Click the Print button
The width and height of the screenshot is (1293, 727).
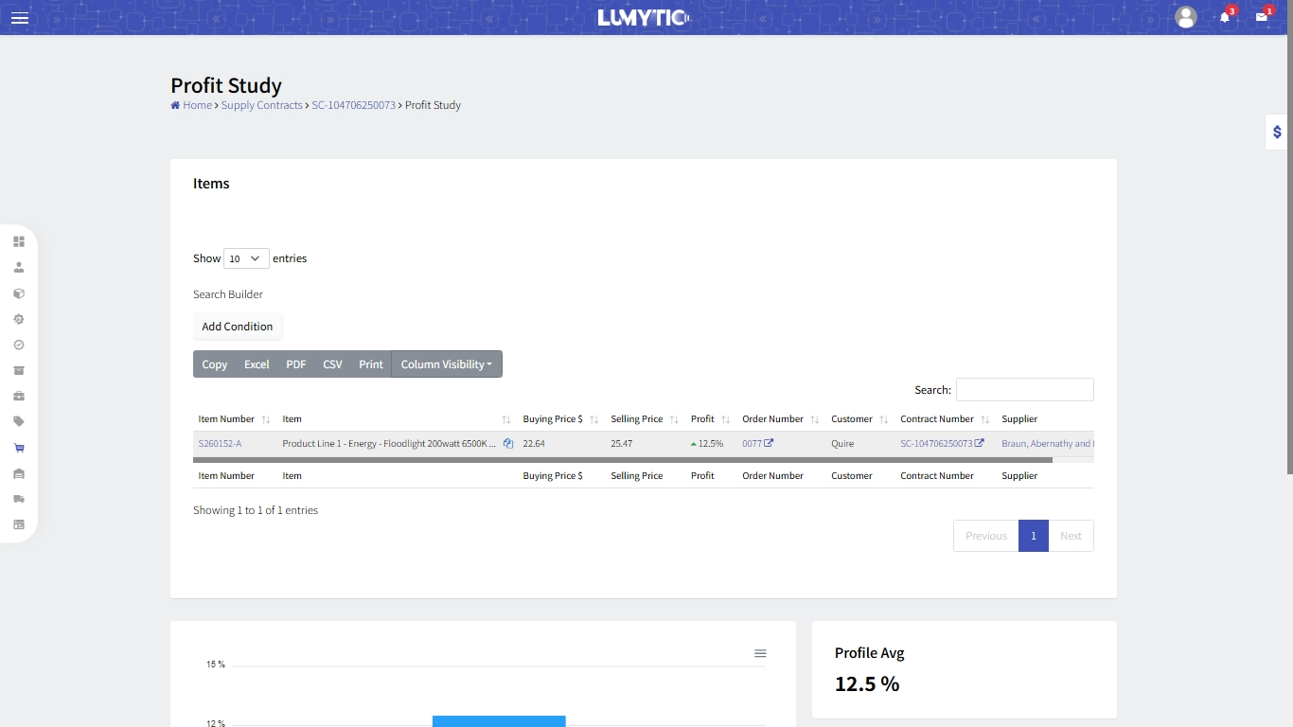click(371, 364)
